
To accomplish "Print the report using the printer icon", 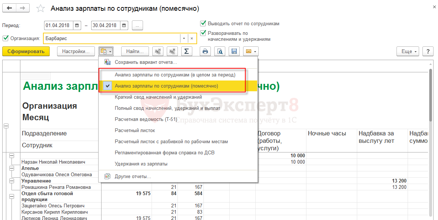I will click(x=205, y=52).
